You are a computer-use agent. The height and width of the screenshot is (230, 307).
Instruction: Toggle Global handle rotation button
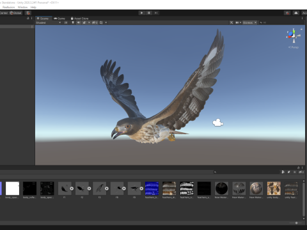click(x=15, y=13)
